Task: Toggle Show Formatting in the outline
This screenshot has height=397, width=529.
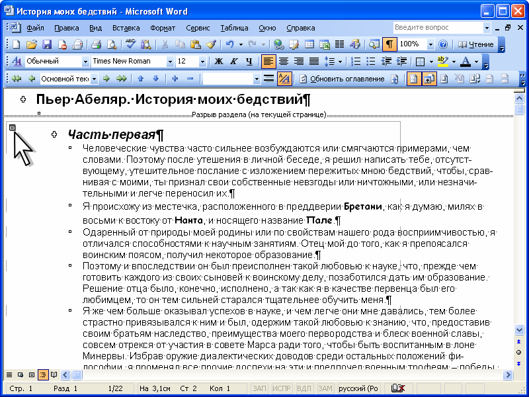Action: [x=284, y=79]
